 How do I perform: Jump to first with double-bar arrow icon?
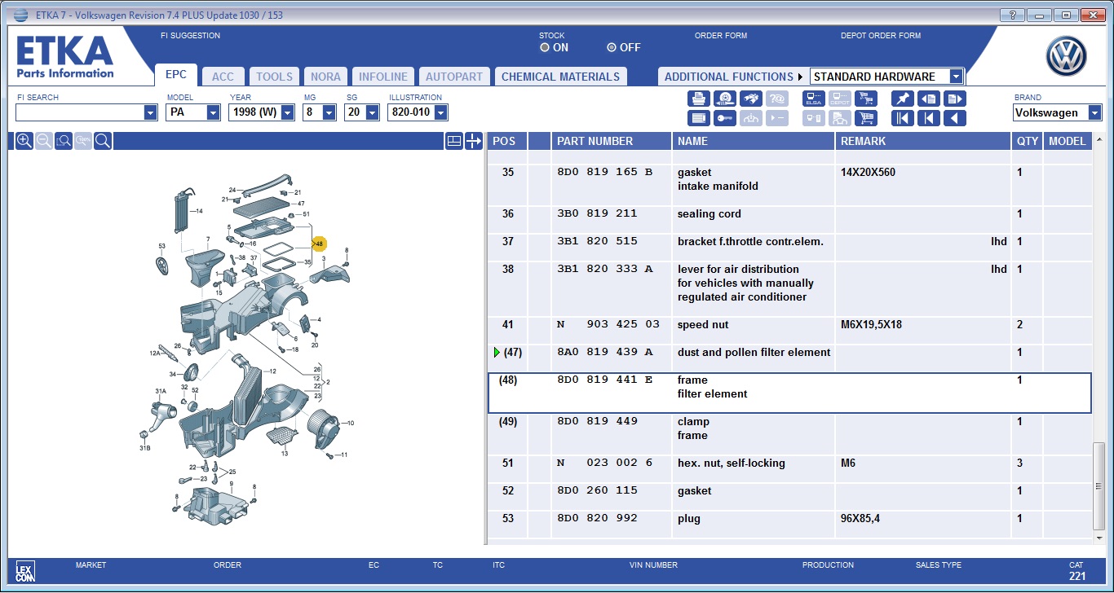pyautogui.click(x=903, y=118)
